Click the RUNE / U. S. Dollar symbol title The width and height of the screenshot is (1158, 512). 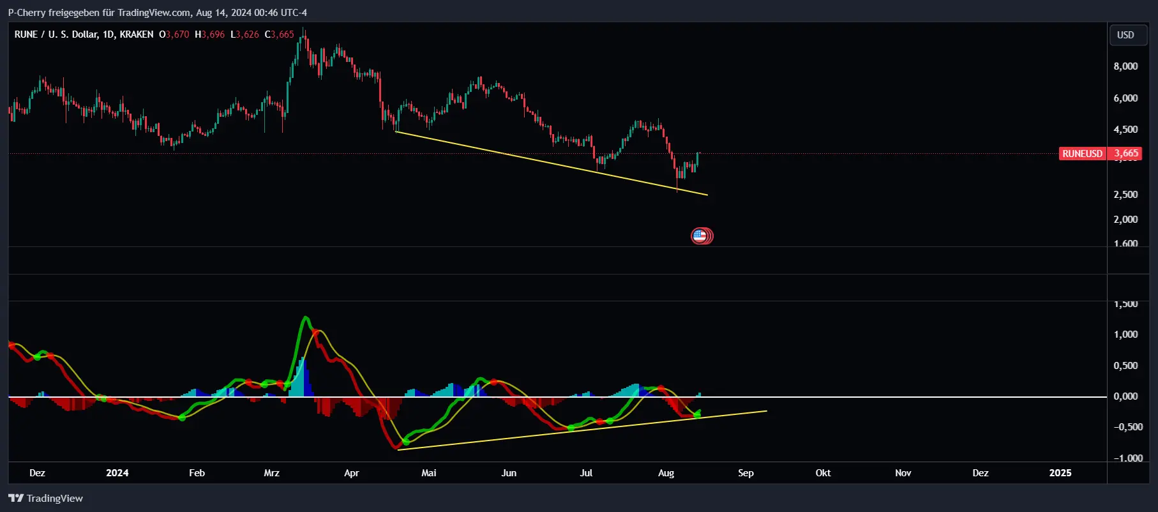click(x=84, y=34)
